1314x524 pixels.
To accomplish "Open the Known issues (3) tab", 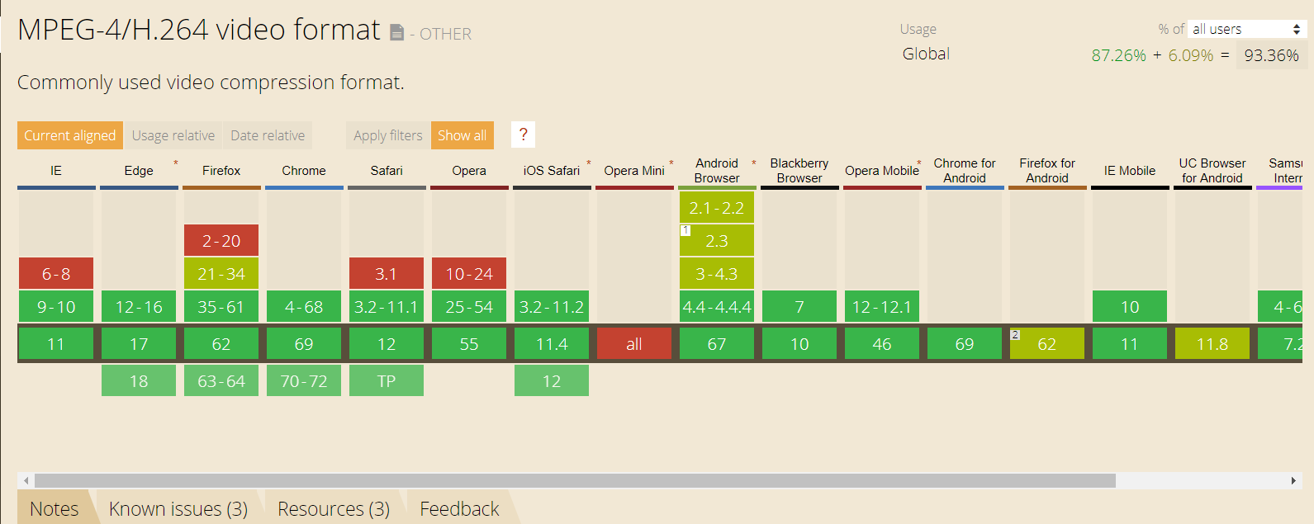I will coord(178,508).
